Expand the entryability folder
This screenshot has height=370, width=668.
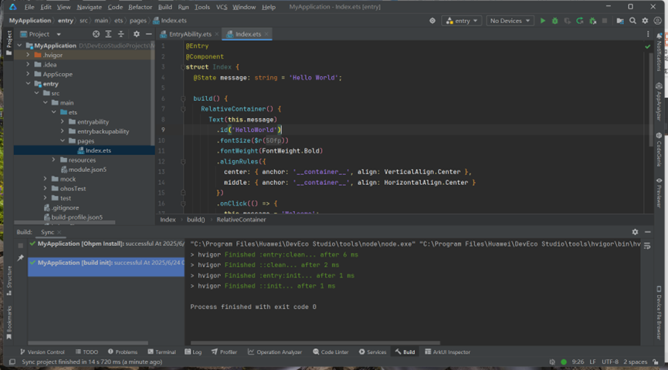(x=63, y=122)
